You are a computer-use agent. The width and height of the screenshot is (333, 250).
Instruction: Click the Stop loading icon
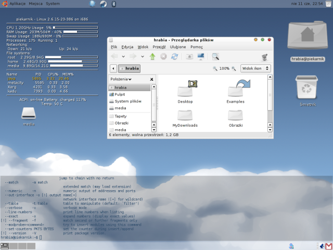coord(163,57)
